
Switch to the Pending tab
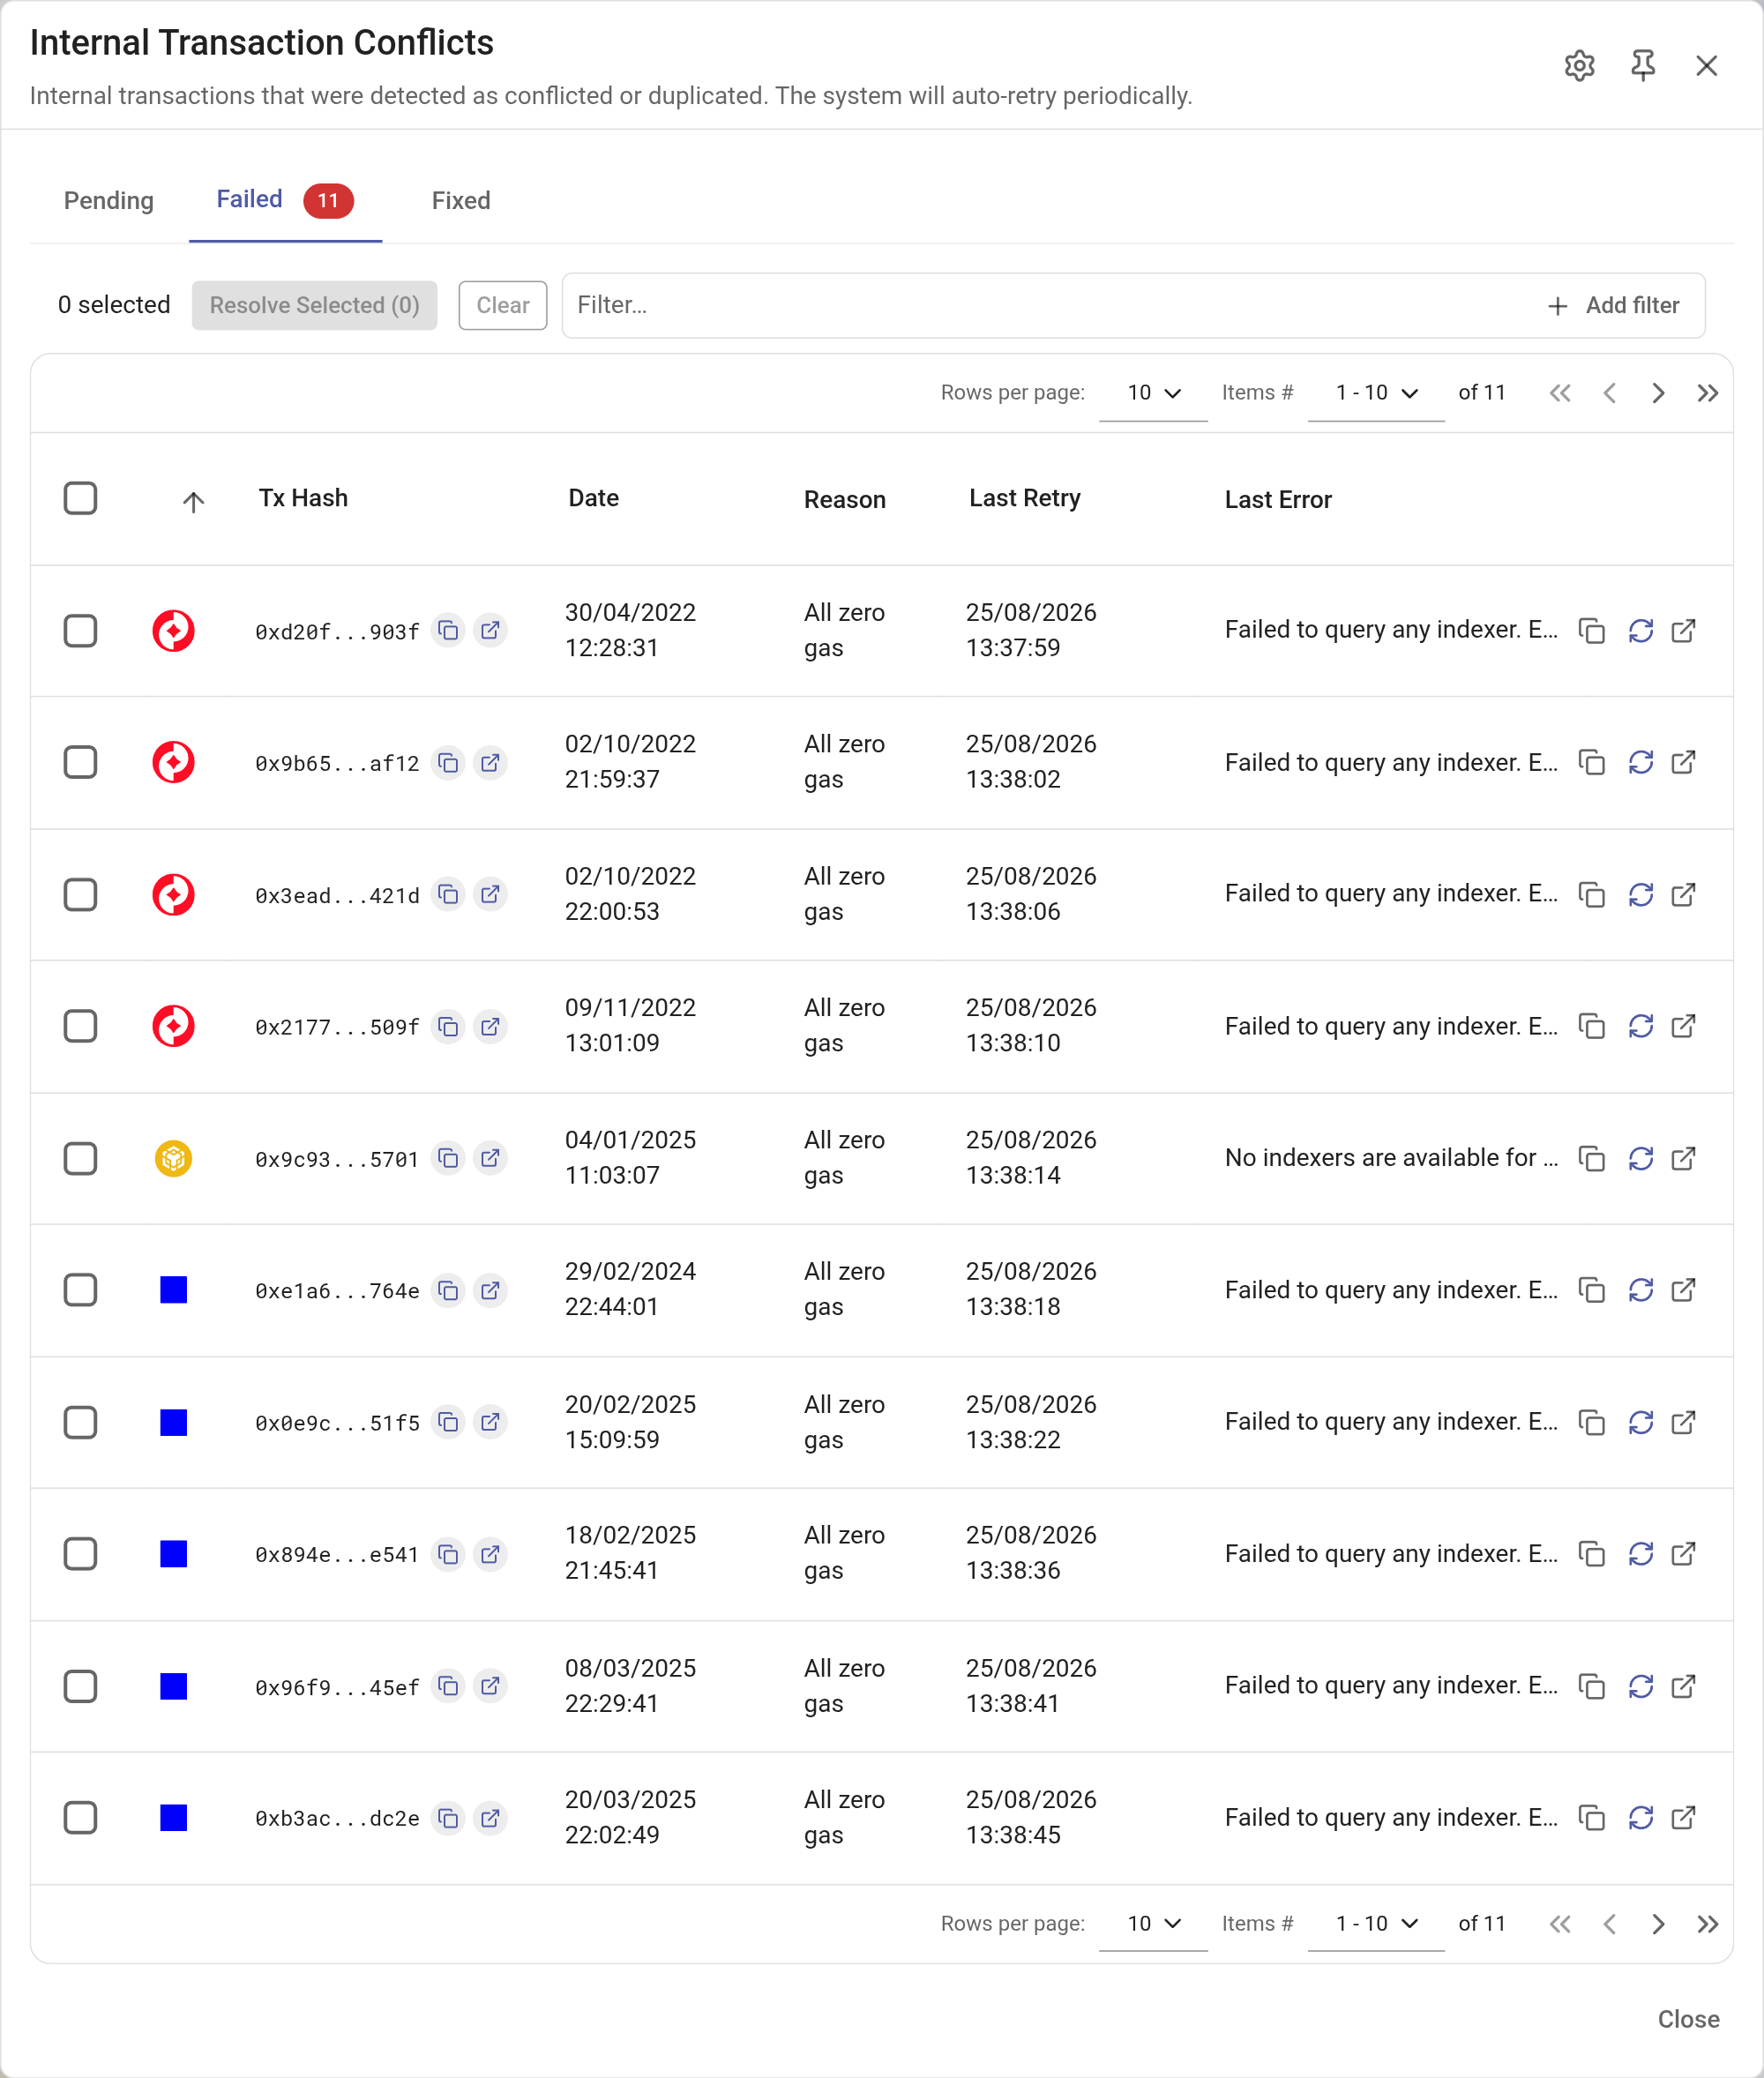pos(109,200)
